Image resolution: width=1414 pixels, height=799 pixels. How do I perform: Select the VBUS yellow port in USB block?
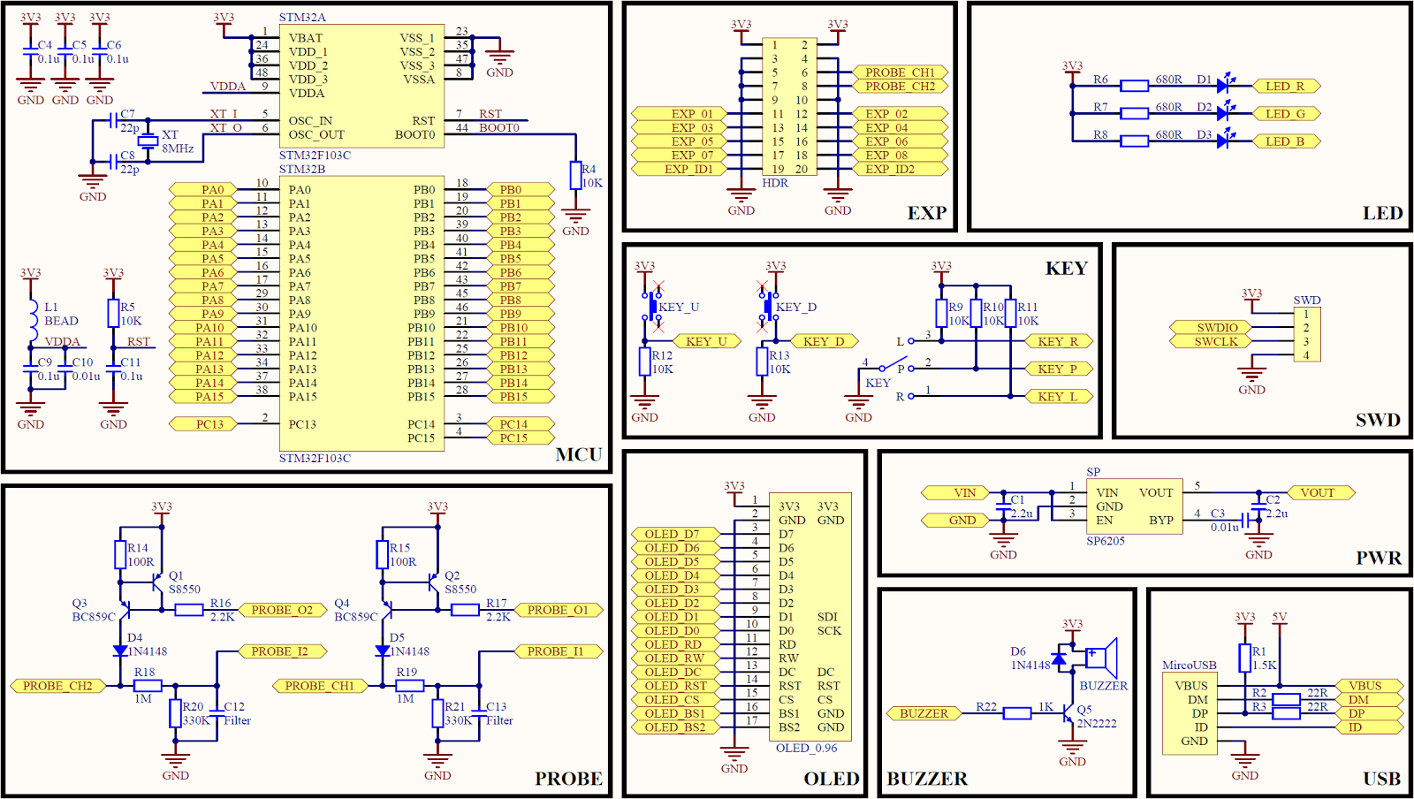coord(1370,685)
